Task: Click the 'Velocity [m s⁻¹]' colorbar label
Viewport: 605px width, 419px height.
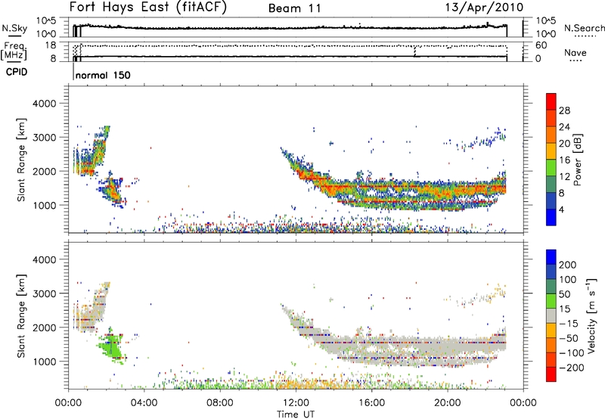Action: 591,316
